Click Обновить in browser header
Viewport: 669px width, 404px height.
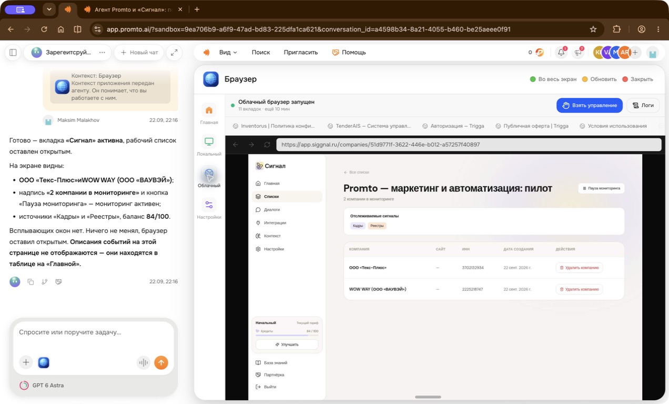[599, 79]
